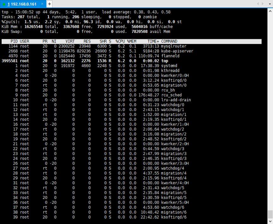Click the tab scroll right arrow
Screen dimensions: 273x224
(263, 4)
